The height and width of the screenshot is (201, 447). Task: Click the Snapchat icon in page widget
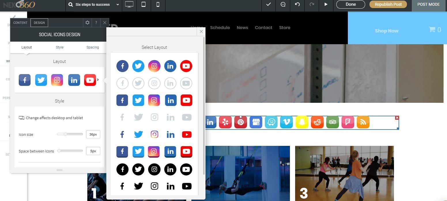302,122
